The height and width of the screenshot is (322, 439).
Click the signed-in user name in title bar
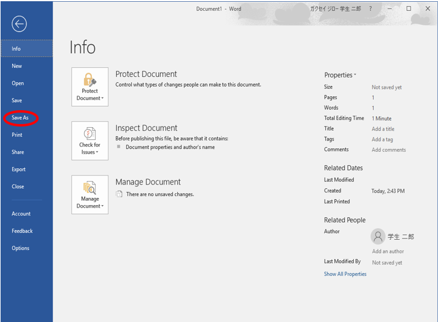click(x=336, y=8)
